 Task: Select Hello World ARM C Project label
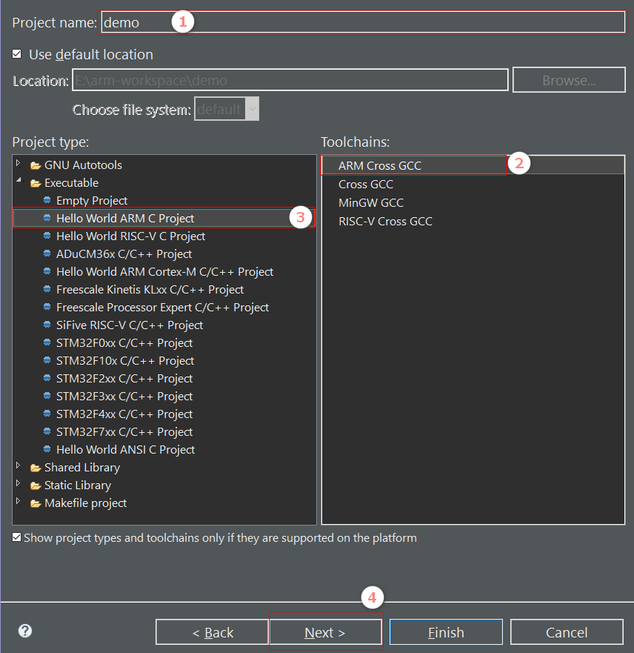pyautogui.click(x=125, y=218)
